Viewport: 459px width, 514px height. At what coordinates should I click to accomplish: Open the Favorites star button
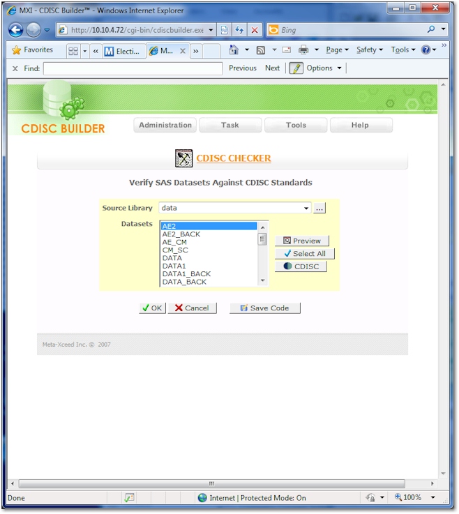[x=32, y=50]
